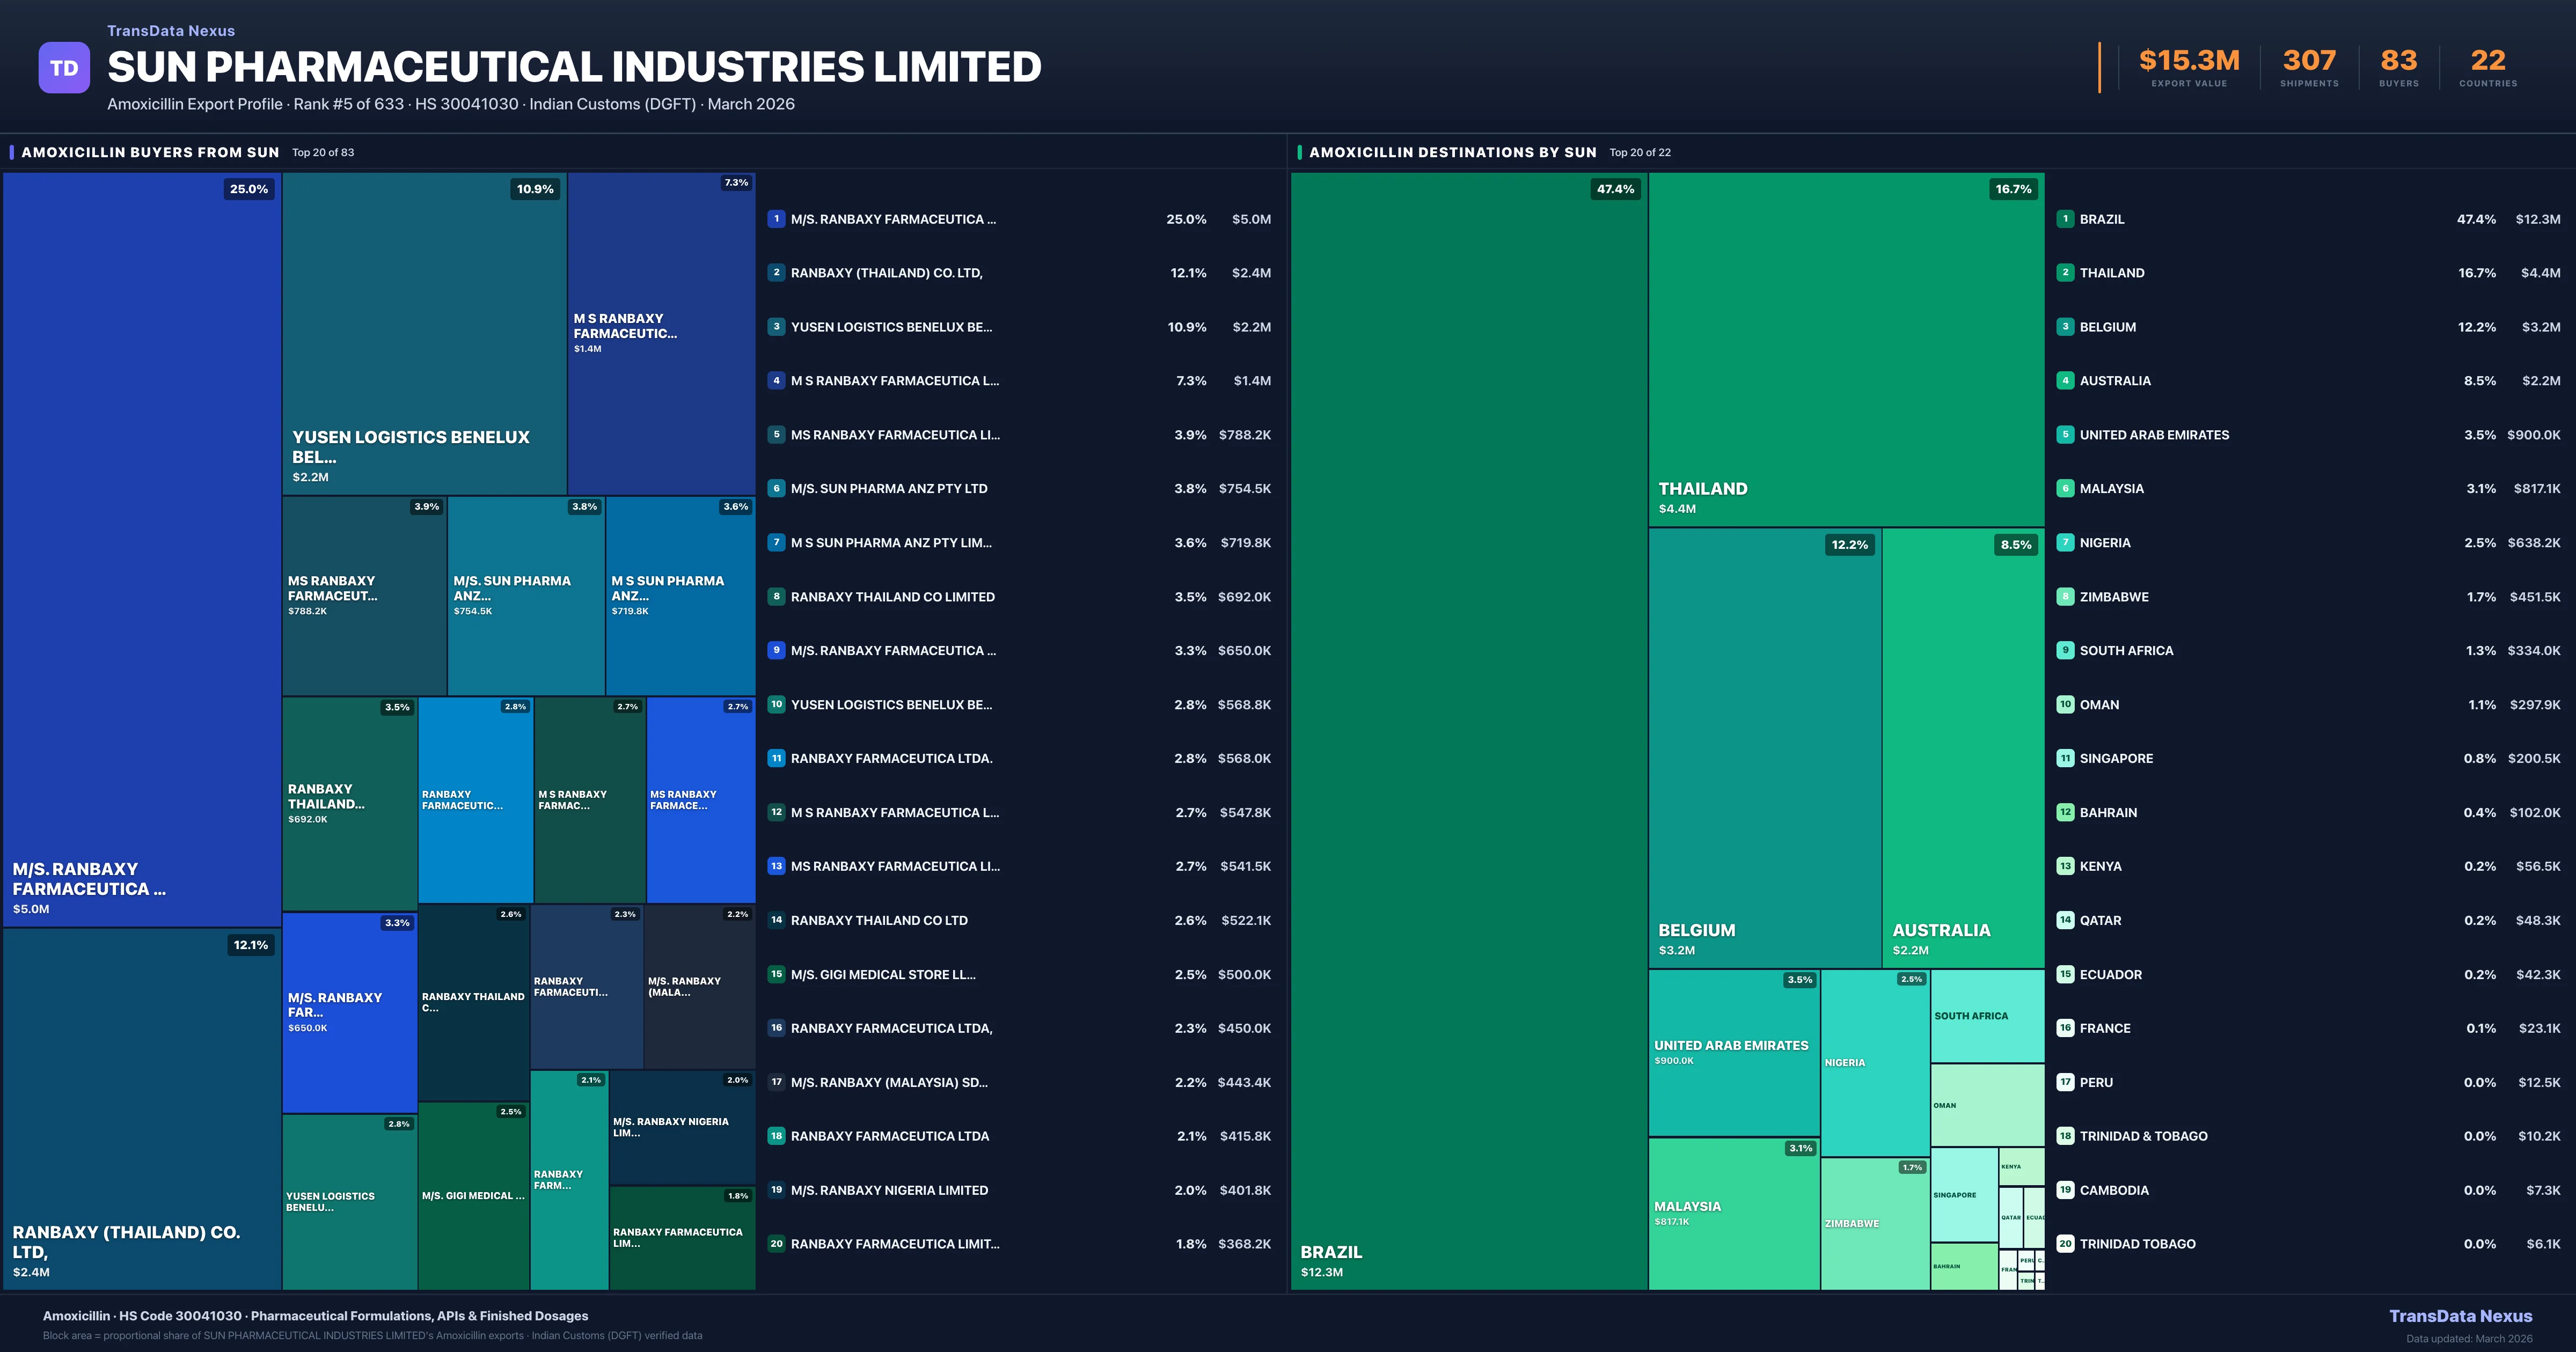This screenshot has height=1352, width=2576.
Task: Open the Australia row in destinations list
Action: click(x=2114, y=381)
